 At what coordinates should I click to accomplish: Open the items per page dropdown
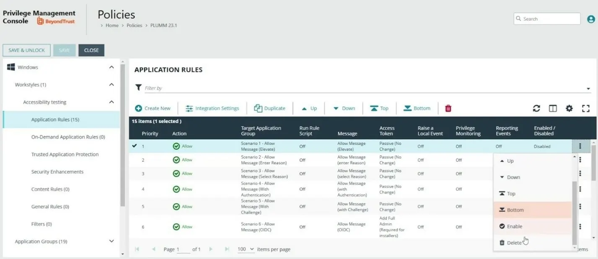pyautogui.click(x=246, y=249)
